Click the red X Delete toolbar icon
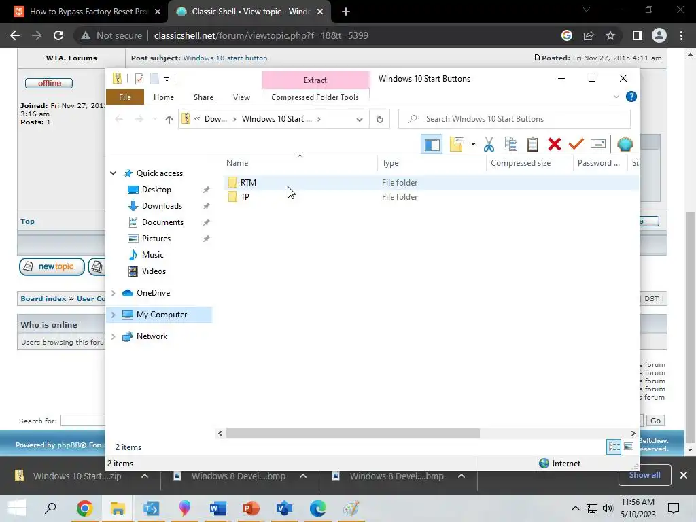 555,144
